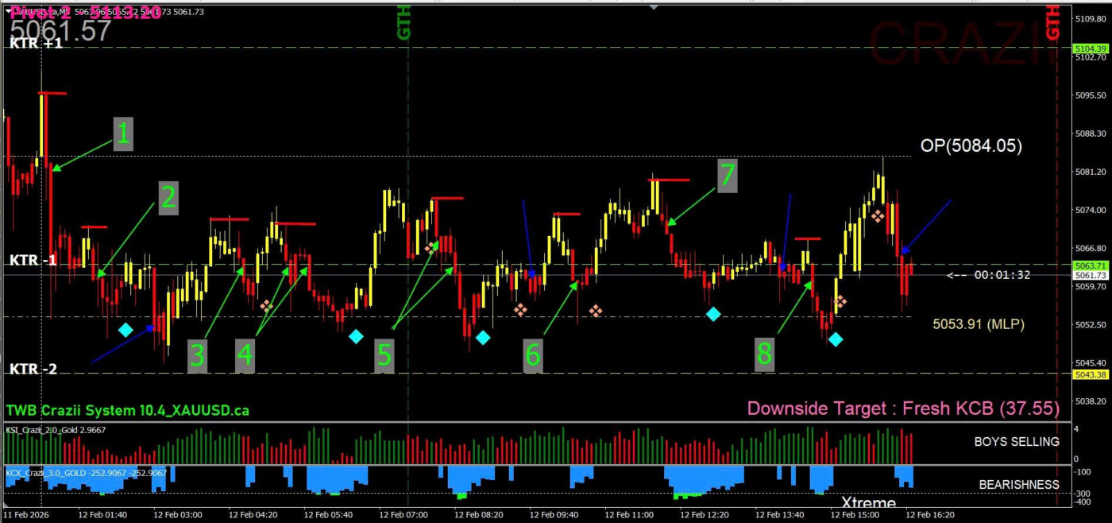The width and height of the screenshot is (1112, 523).
Task: Click the green 5104.39 price axis tag
Action: (1090, 48)
